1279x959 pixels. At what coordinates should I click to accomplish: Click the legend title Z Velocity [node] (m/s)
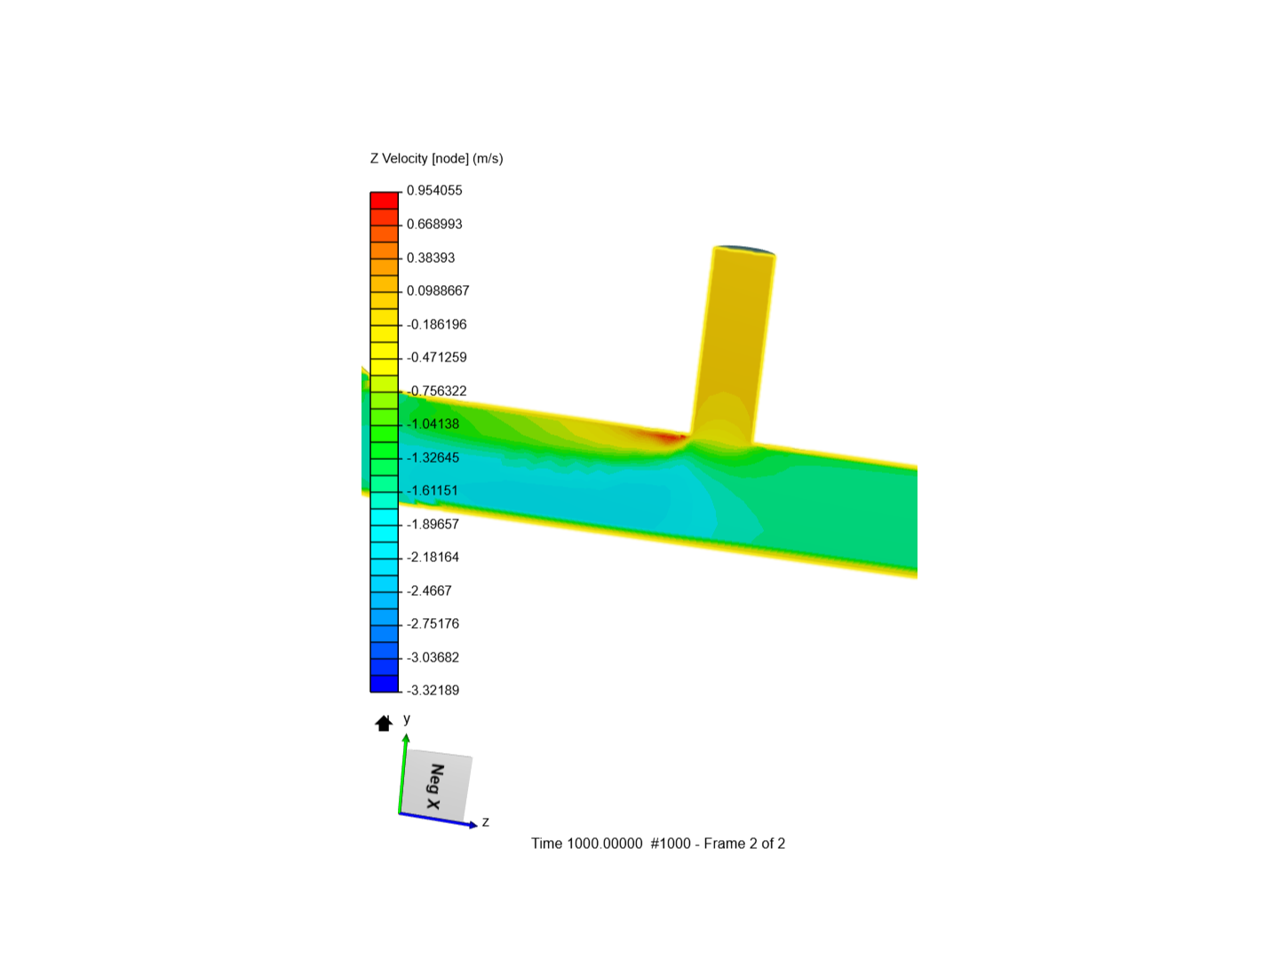[x=436, y=158]
